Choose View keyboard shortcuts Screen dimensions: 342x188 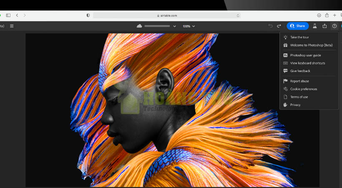tap(309, 63)
